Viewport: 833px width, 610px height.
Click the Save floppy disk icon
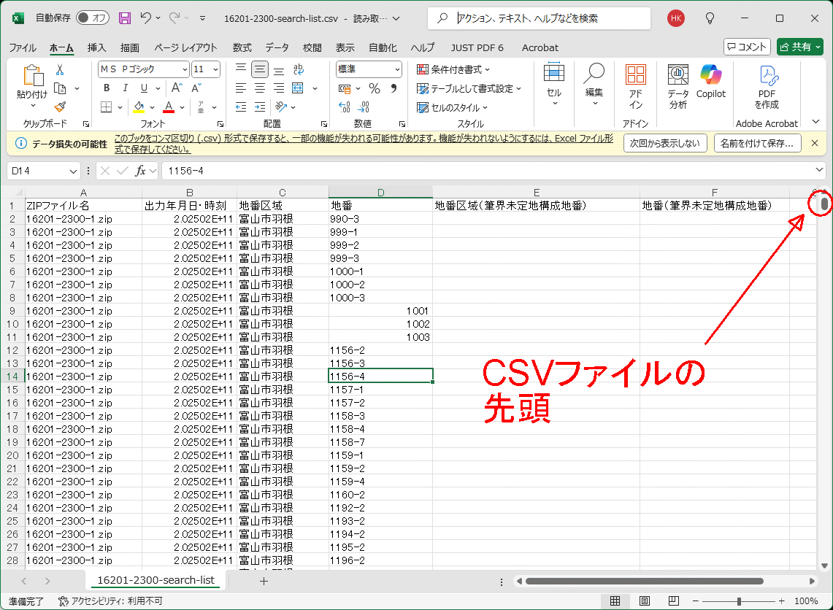tap(125, 18)
